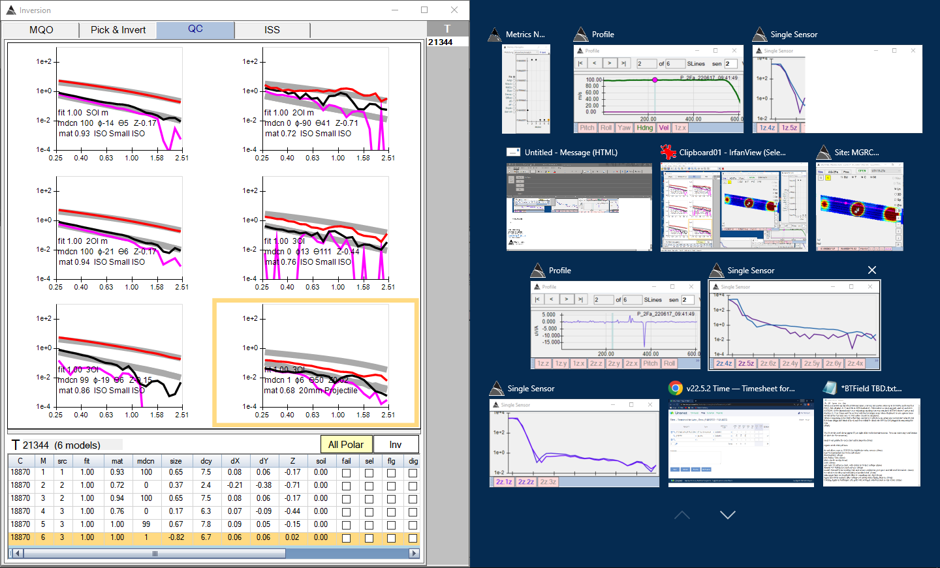940x568 pixels.
Task: Tick the flg checkbox for model 3
Action: [x=391, y=499]
